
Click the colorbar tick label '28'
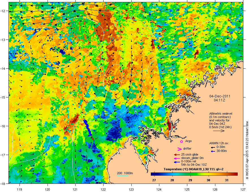172,180
